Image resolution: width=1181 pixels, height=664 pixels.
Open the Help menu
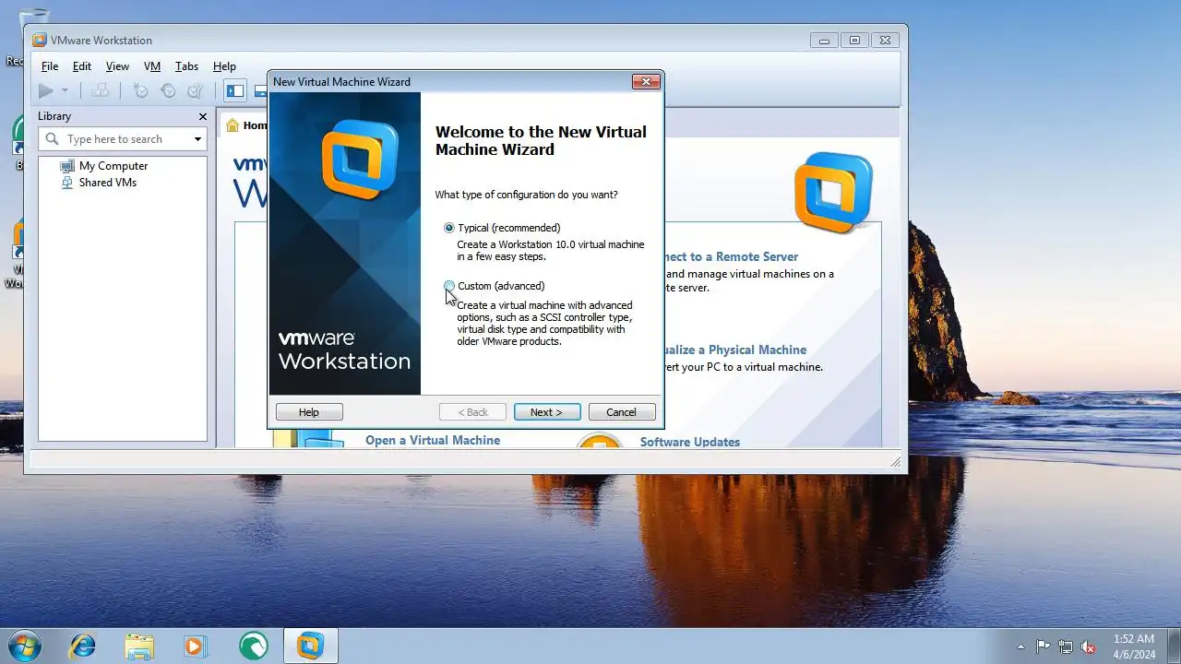click(x=224, y=66)
